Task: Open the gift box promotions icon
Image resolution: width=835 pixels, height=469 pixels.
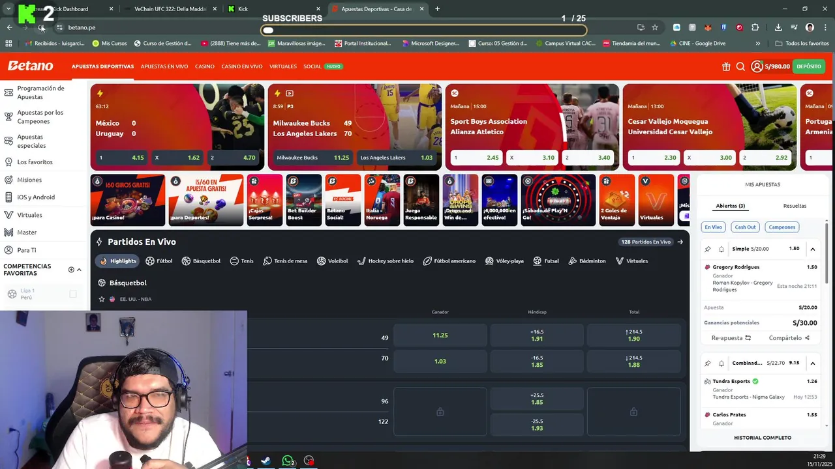Action: tap(726, 66)
